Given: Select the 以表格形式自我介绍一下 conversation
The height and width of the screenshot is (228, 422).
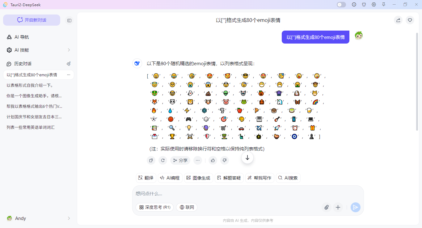Looking at the screenshot, I should (30, 85).
